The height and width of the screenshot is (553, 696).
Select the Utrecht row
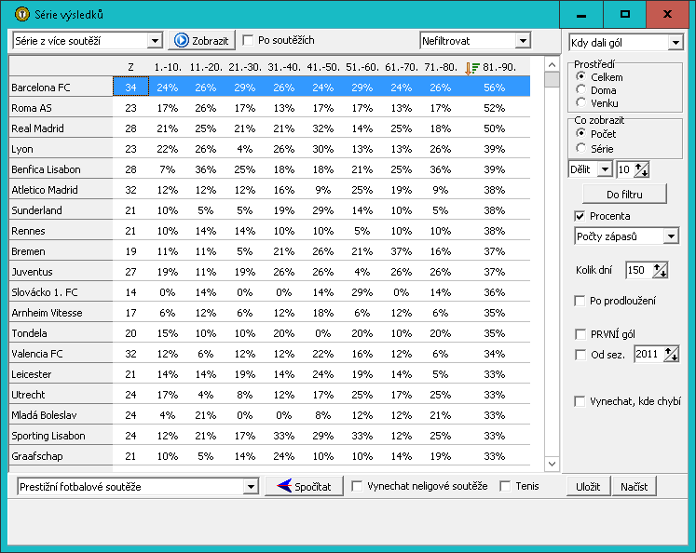pyautogui.click(x=269, y=394)
